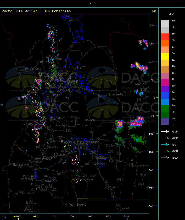
Task: Pick the light orange 54-57 dBZ swatch
Action: tap(165, 50)
